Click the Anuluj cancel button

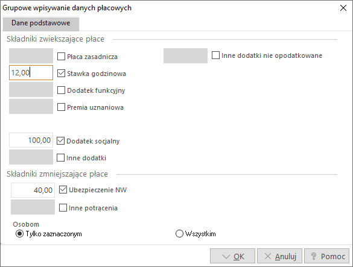point(279,256)
